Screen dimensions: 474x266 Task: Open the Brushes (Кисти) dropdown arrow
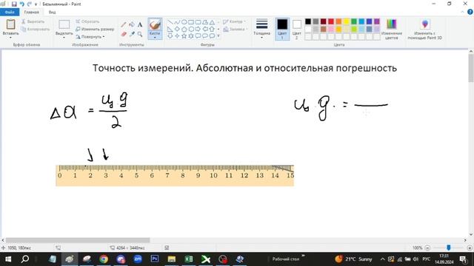tap(155, 38)
